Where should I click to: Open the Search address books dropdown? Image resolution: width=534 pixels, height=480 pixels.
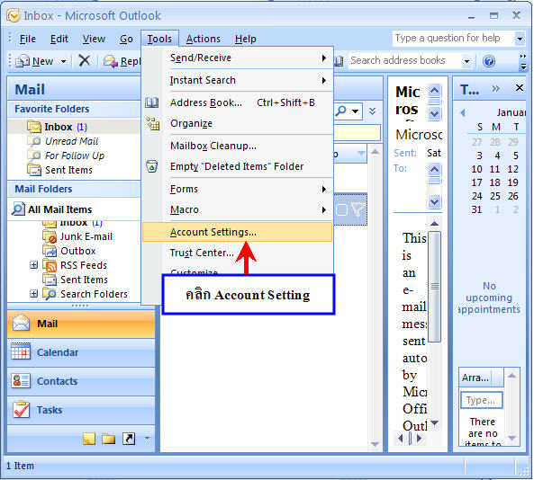[x=466, y=61]
